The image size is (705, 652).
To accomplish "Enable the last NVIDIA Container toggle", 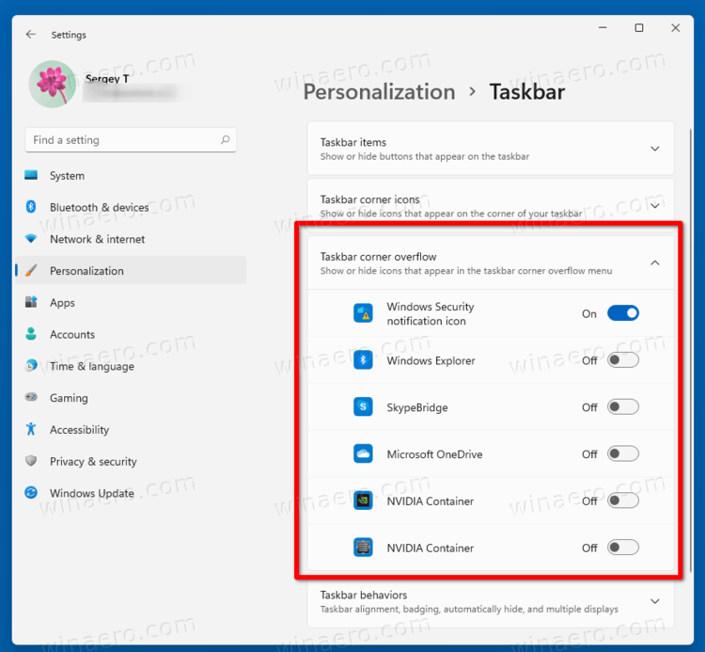I will [x=623, y=548].
